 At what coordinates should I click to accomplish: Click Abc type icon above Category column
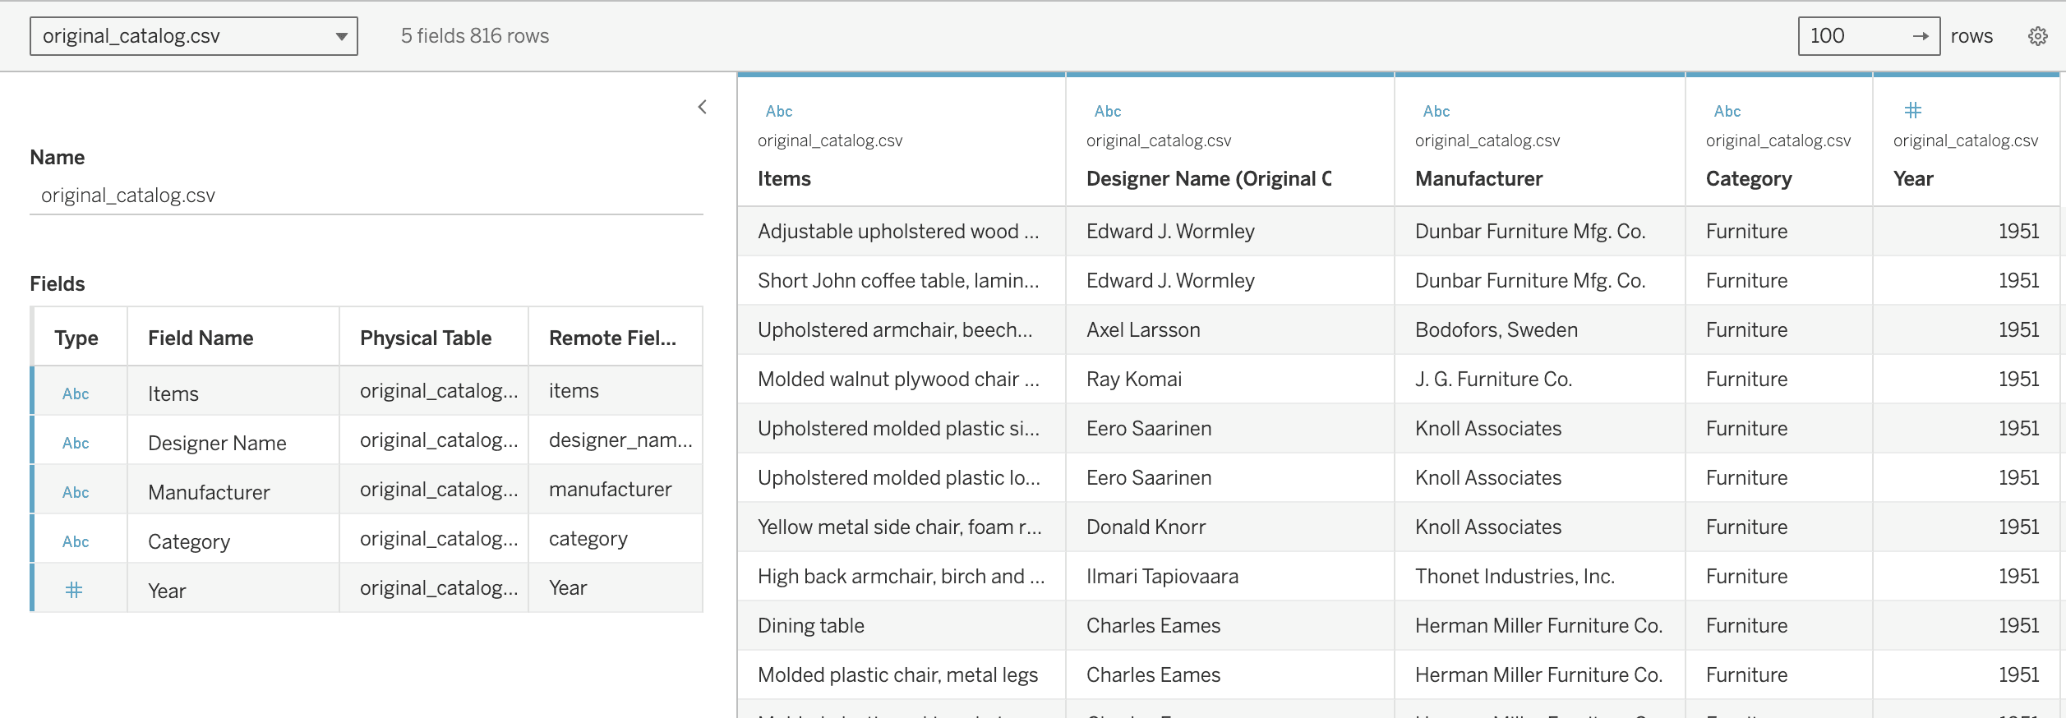tap(1727, 111)
